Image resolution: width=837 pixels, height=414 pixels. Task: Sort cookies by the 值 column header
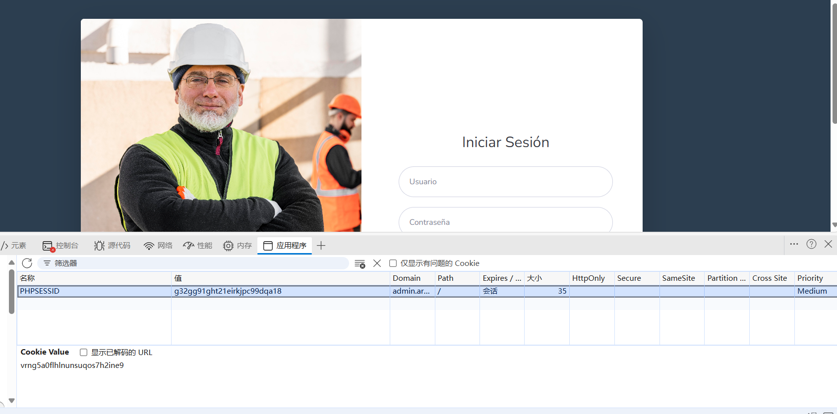[281, 278]
